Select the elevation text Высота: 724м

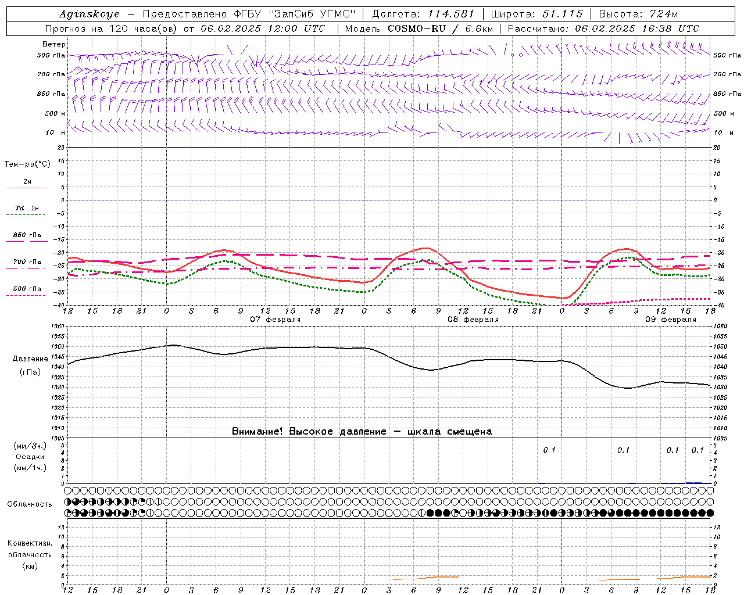pyautogui.click(x=638, y=14)
